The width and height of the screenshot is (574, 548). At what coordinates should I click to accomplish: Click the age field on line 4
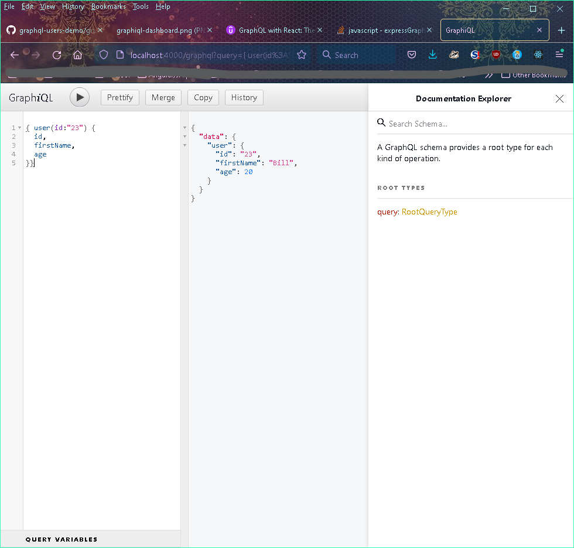[40, 154]
